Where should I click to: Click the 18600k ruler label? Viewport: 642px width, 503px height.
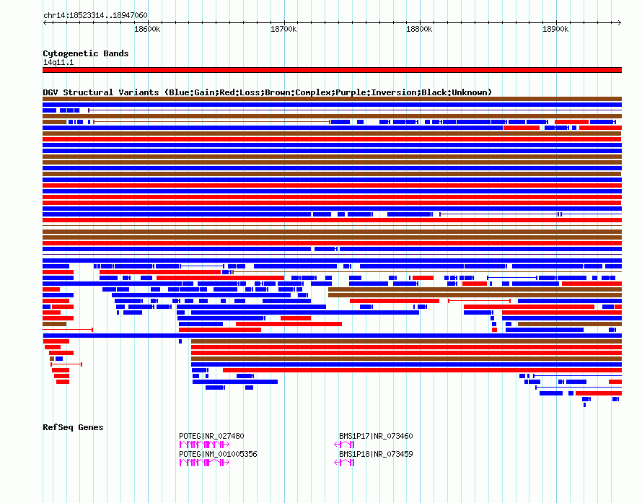[147, 29]
